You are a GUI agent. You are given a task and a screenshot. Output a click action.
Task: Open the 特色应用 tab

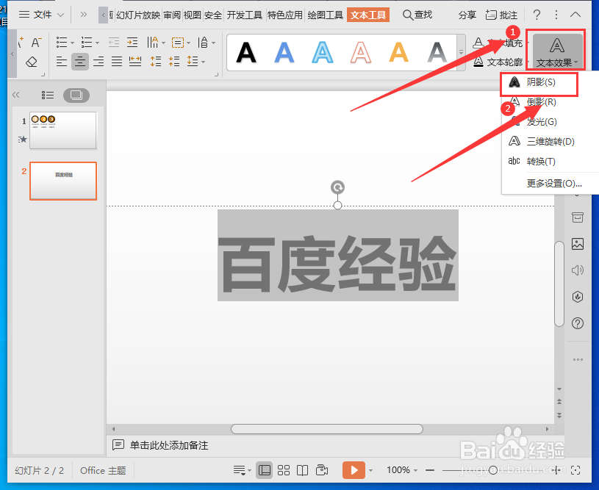coord(285,15)
